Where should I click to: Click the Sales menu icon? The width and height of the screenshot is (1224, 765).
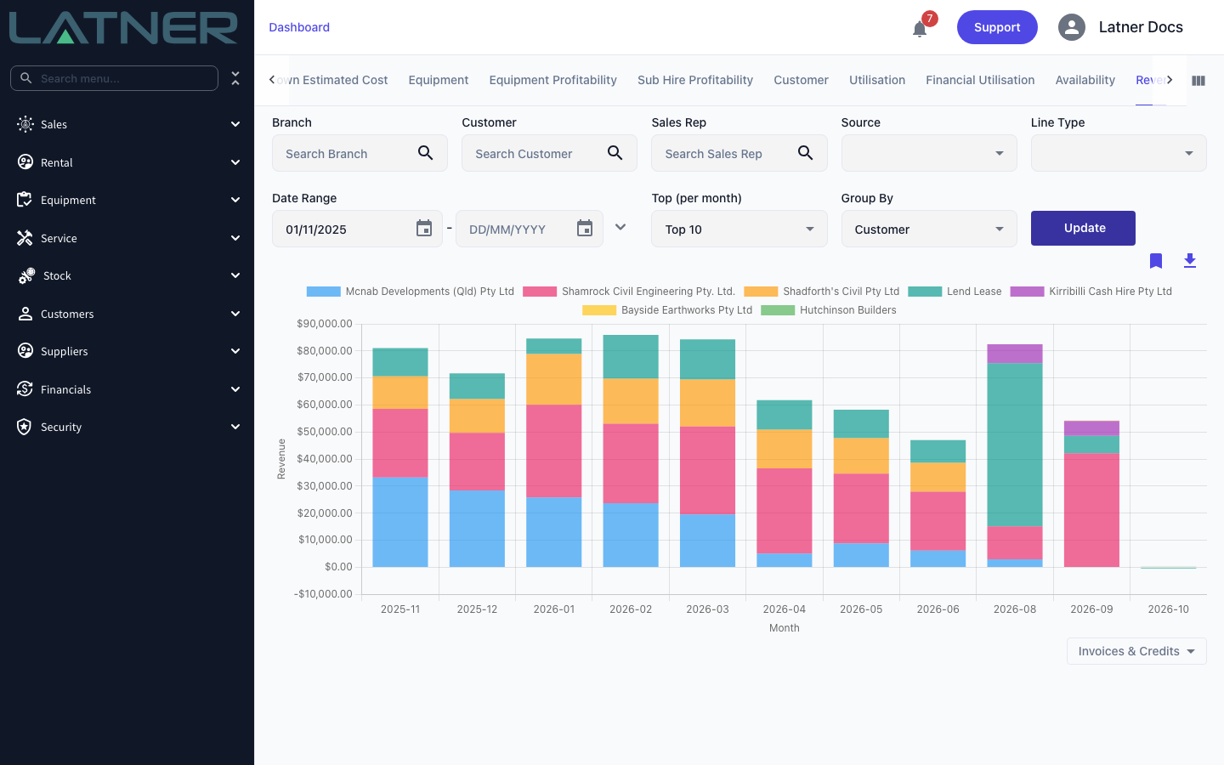pyautogui.click(x=25, y=124)
